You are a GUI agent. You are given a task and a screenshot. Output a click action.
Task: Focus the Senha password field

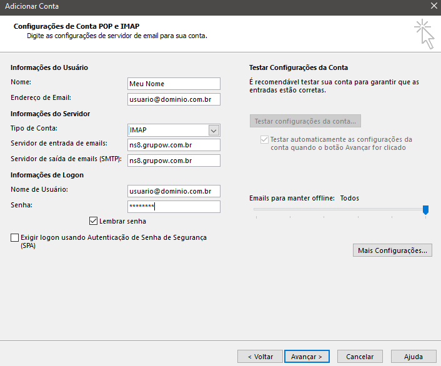(174, 207)
